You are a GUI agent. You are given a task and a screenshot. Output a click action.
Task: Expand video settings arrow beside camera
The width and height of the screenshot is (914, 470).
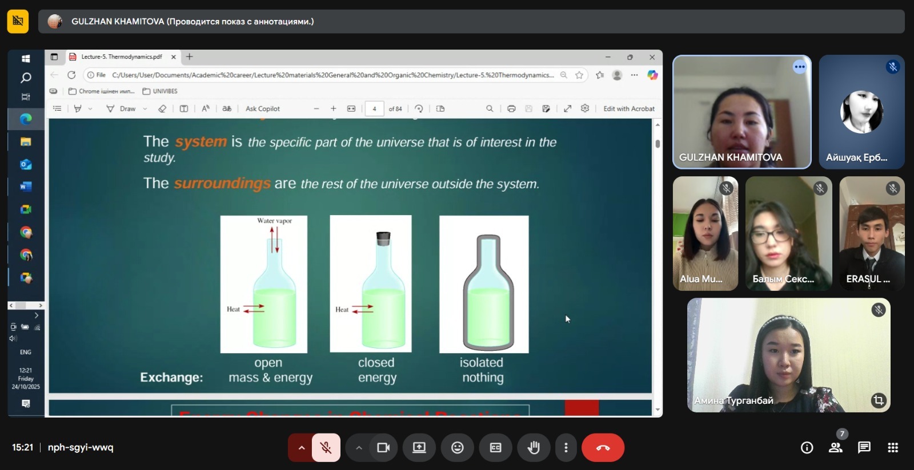click(x=359, y=448)
